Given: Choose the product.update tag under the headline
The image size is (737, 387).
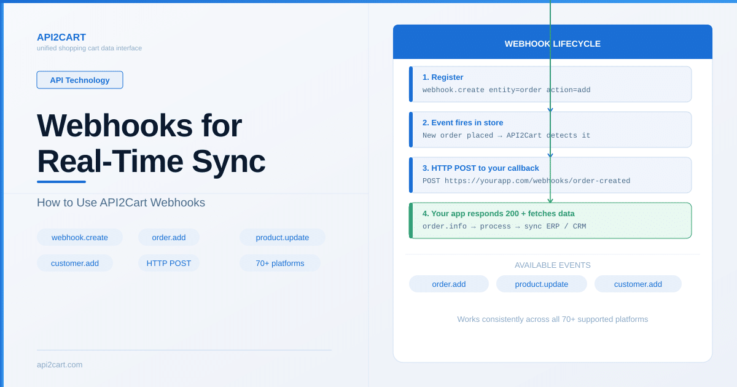Looking at the screenshot, I should [x=283, y=237].
